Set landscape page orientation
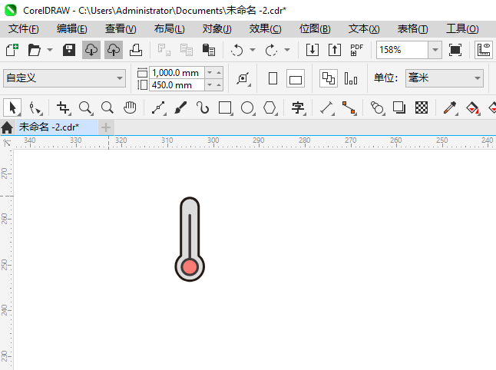The height and width of the screenshot is (370, 496). [296, 78]
